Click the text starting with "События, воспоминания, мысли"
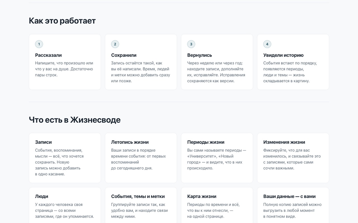 pos(59,162)
